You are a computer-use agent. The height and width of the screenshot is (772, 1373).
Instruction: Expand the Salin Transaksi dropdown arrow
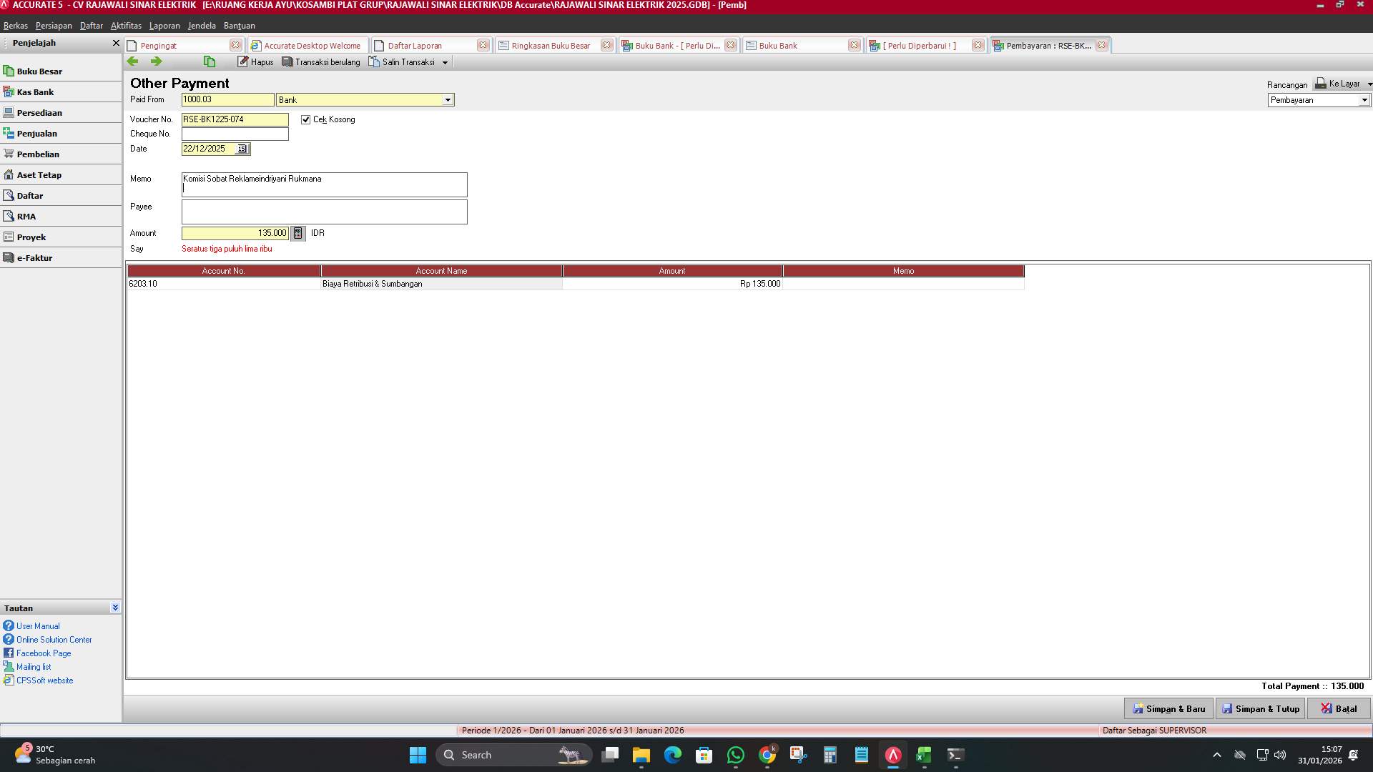pos(446,61)
